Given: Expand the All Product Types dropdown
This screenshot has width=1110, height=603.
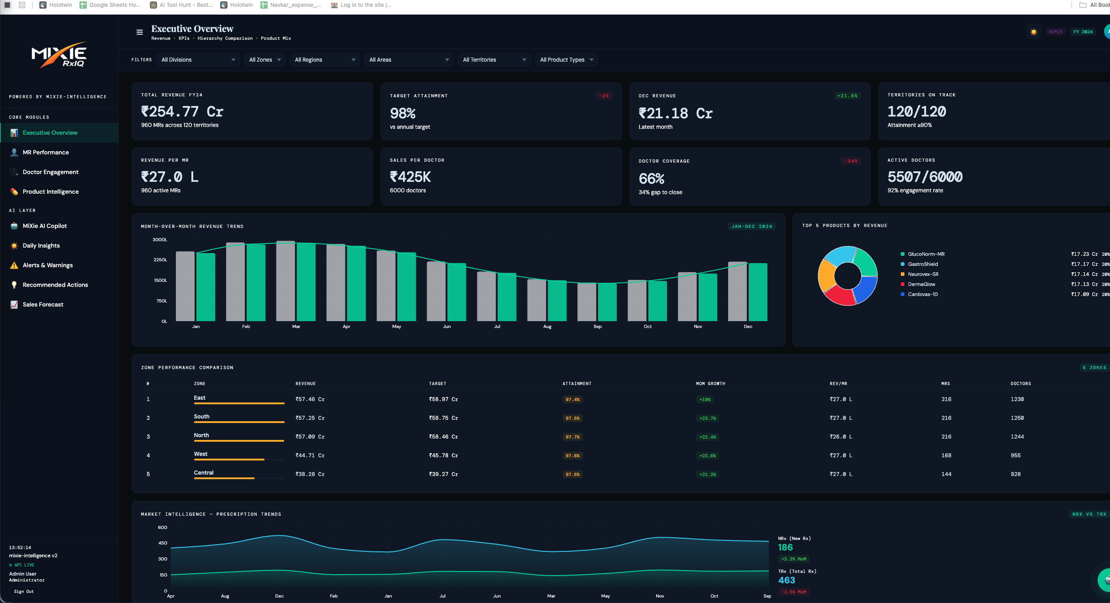Looking at the screenshot, I should (566, 60).
